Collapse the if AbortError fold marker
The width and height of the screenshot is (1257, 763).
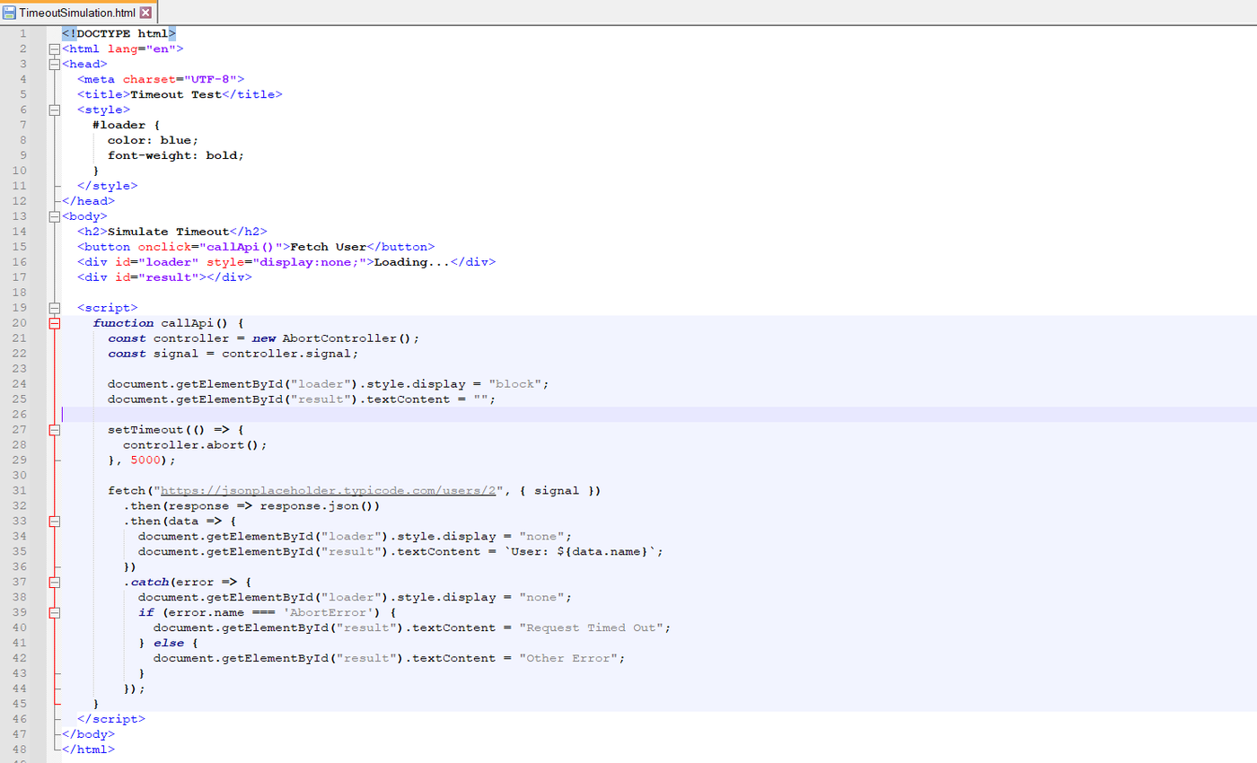click(55, 613)
